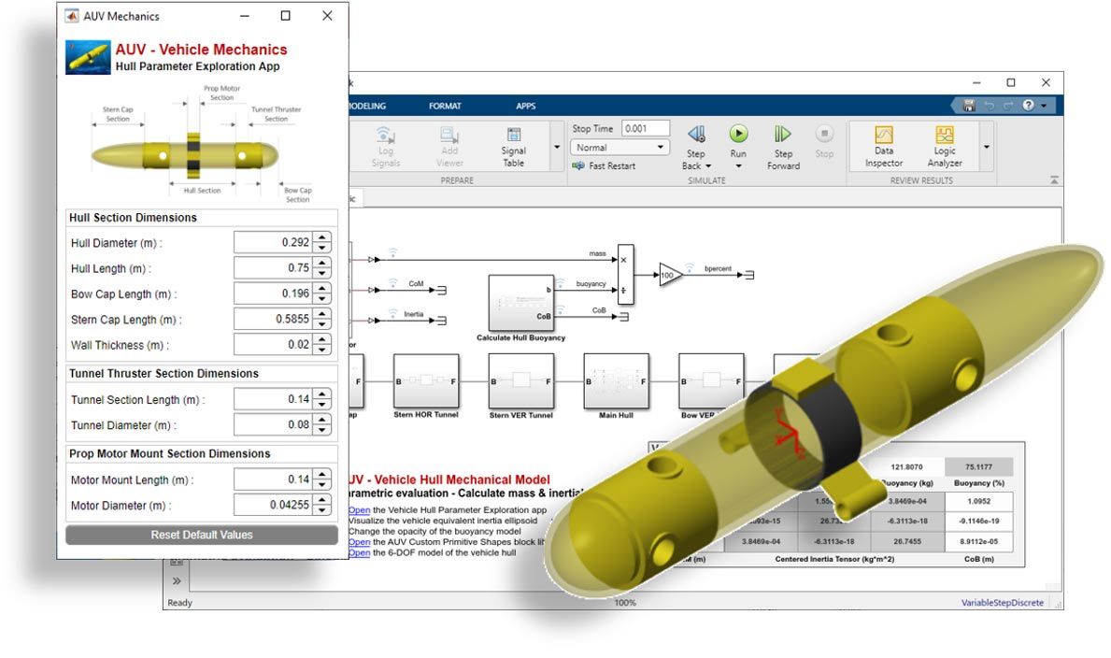The height and width of the screenshot is (658, 1111).
Task: Click the Open link for 6-DOF model
Action: pos(360,552)
